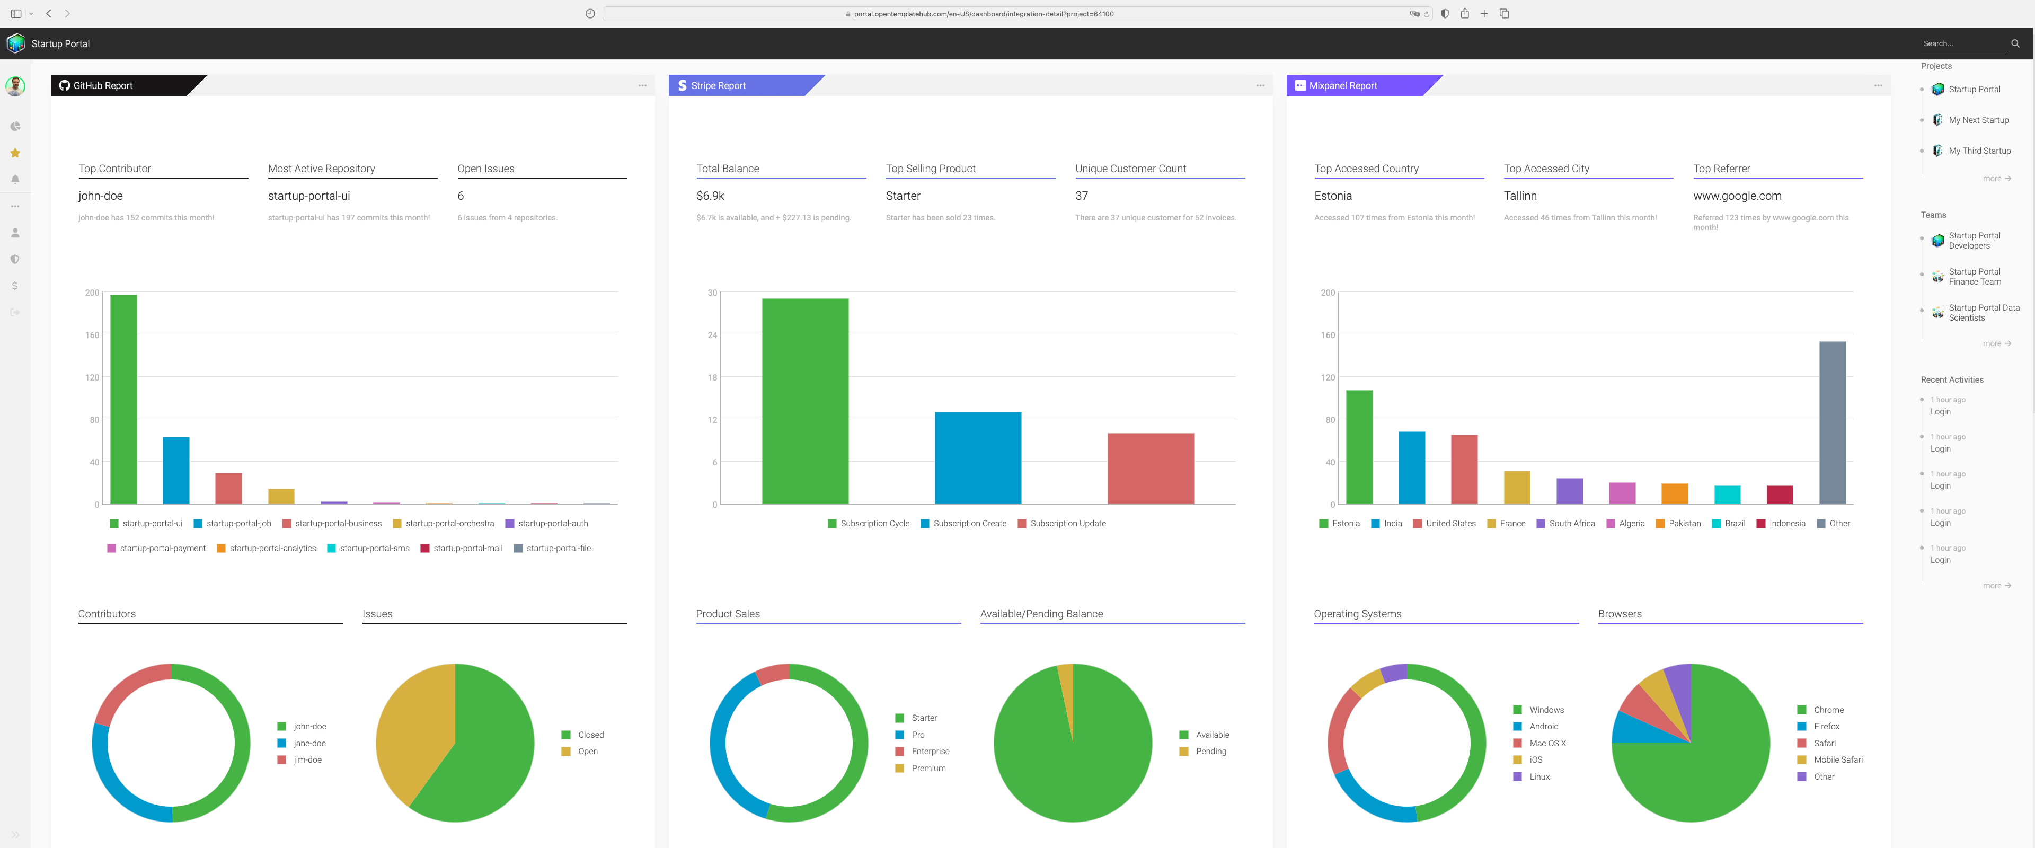2035x848 pixels.
Task: Click the search magnifier icon
Action: (2015, 43)
